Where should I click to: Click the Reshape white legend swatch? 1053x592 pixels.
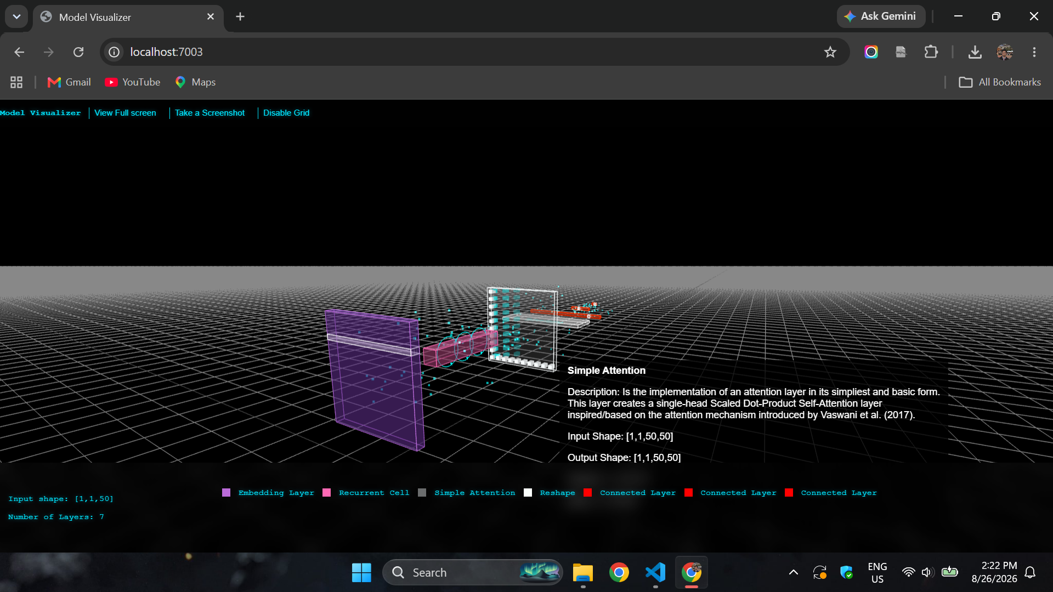pos(528,493)
